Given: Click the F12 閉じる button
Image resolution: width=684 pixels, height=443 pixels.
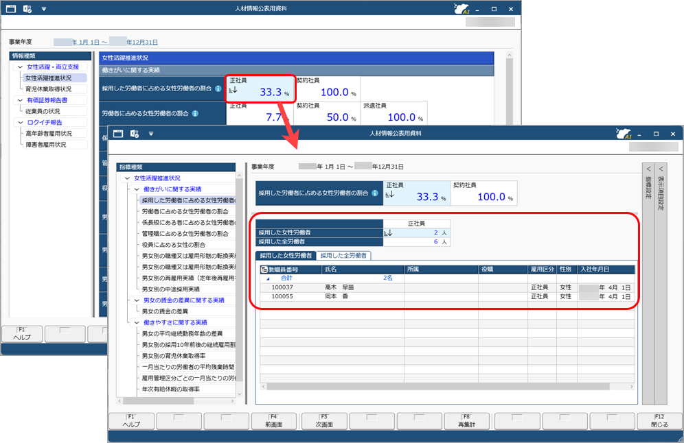Looking at the screenshot, I should click(659, 421).
